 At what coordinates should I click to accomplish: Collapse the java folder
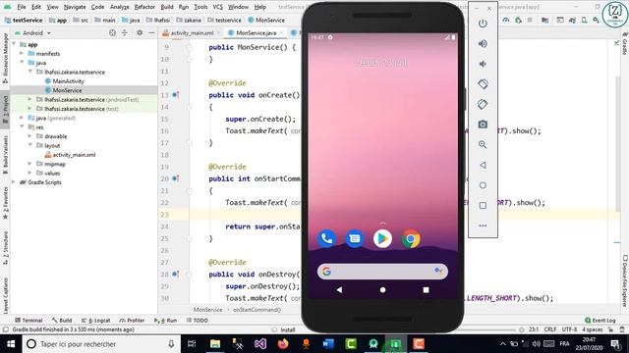22,63
